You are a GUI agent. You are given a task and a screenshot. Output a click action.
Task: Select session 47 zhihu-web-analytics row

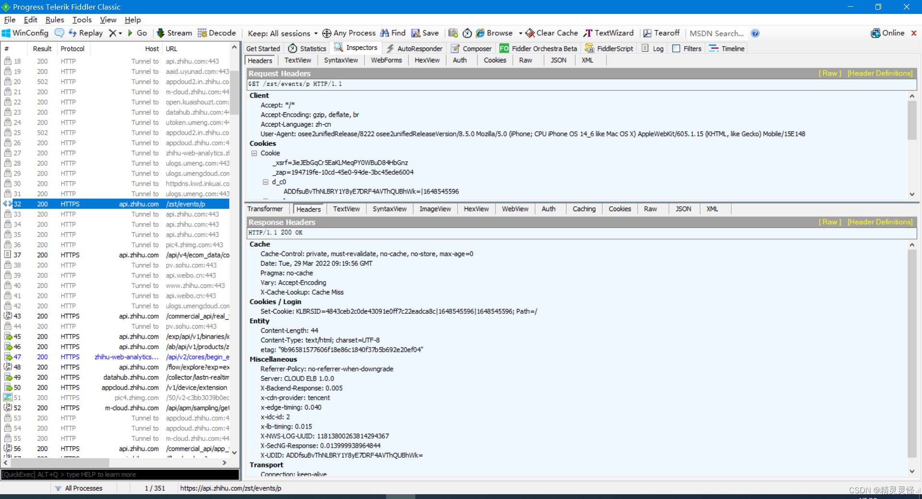click(x=116, y=357)
